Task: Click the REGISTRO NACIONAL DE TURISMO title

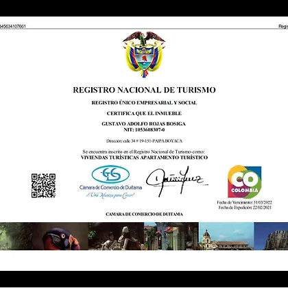Action: point(144,90)
